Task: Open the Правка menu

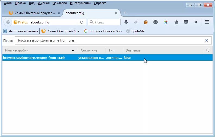Action: click(20, 3)
